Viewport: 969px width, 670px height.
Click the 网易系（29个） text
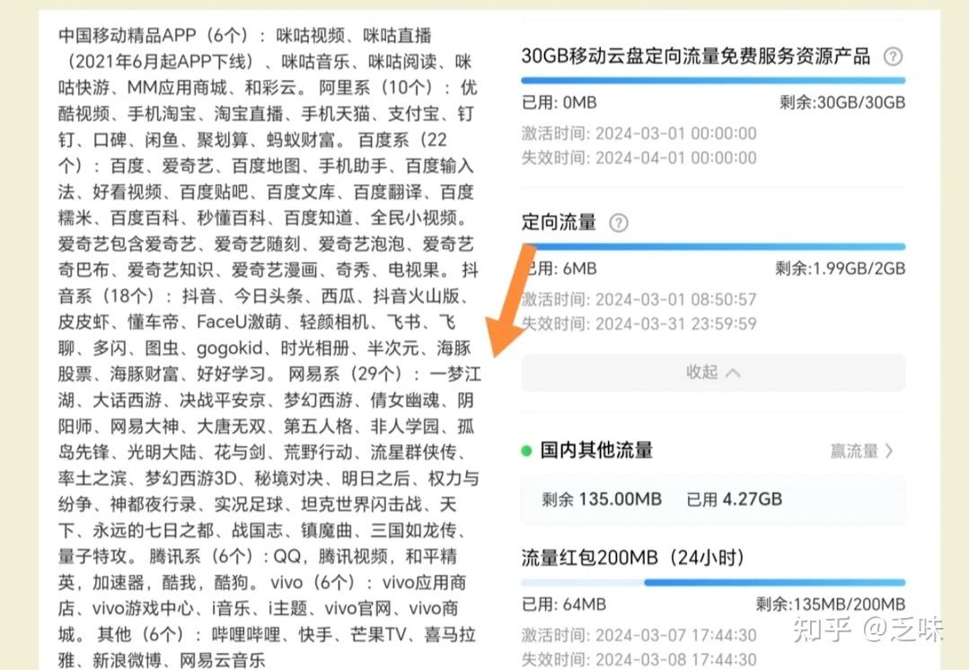click(349, 374)
